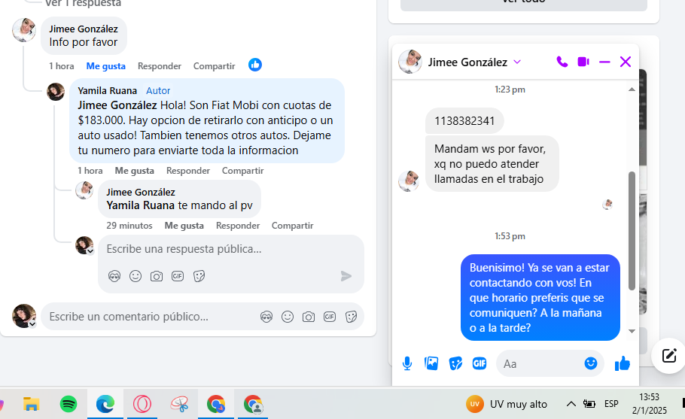Open Snipping Tool from the taskbar
685x419 pixels.
[180, 404]
